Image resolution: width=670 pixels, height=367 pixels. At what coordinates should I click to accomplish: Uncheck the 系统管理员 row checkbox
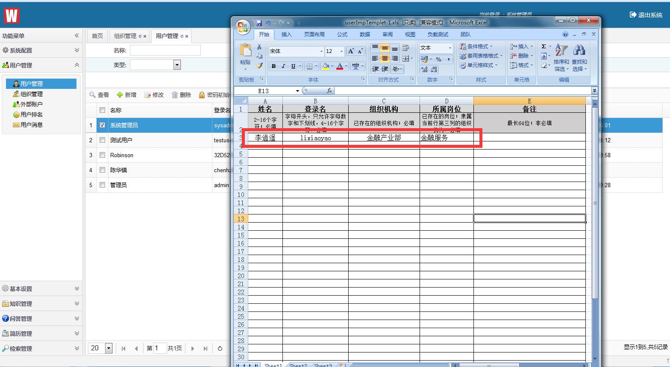[102, 125]
